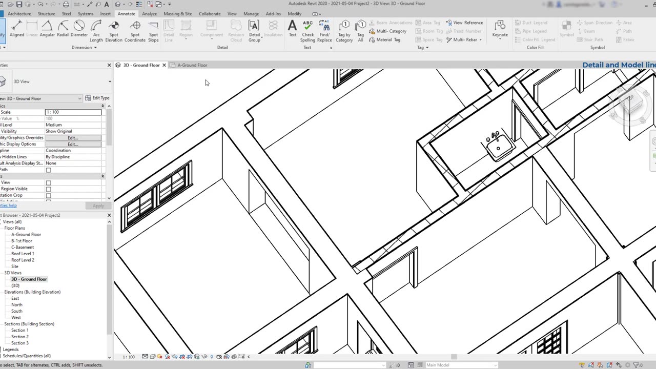Open the view scale 1:100 selector
656x369 pixels.
tap(129, 357)
